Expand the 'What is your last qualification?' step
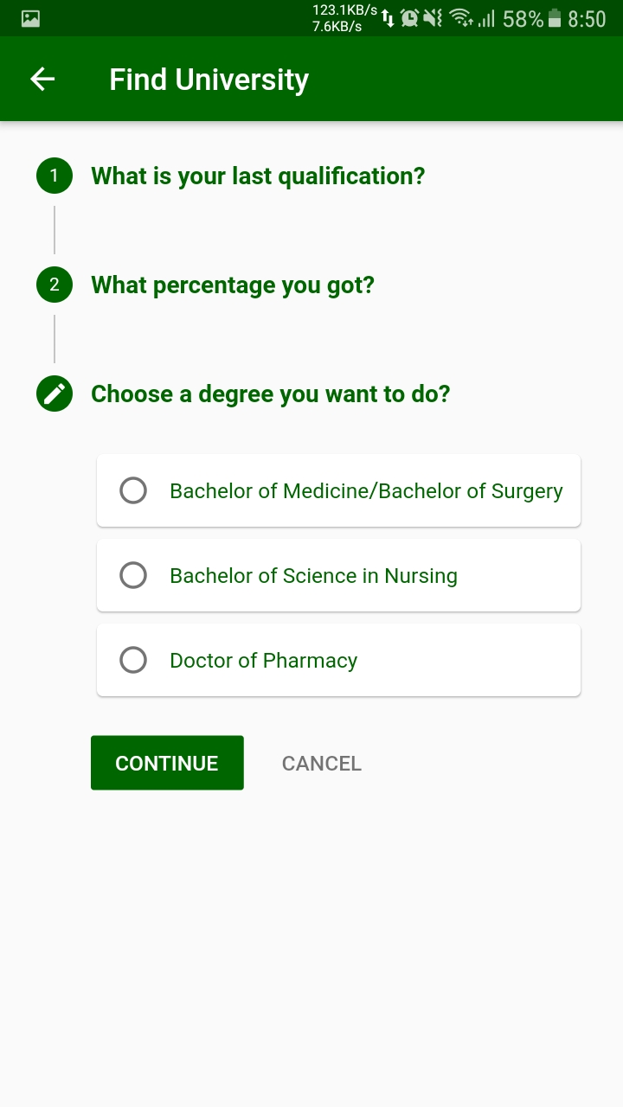Image resolution: width=623 pixels, height=1107 pixels. (x=258, y=176)
